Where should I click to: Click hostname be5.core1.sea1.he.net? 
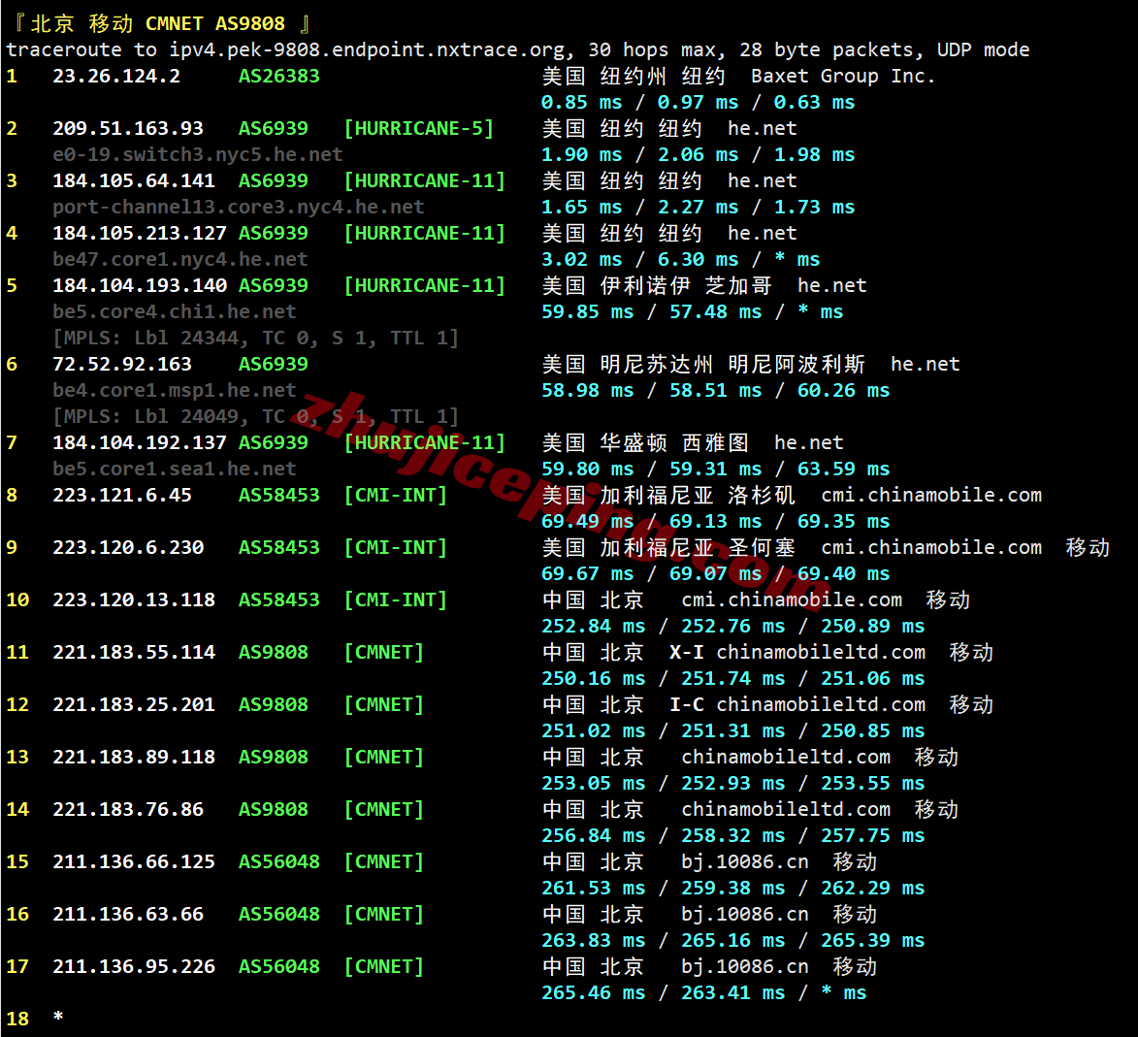click(x=175, y=469)
